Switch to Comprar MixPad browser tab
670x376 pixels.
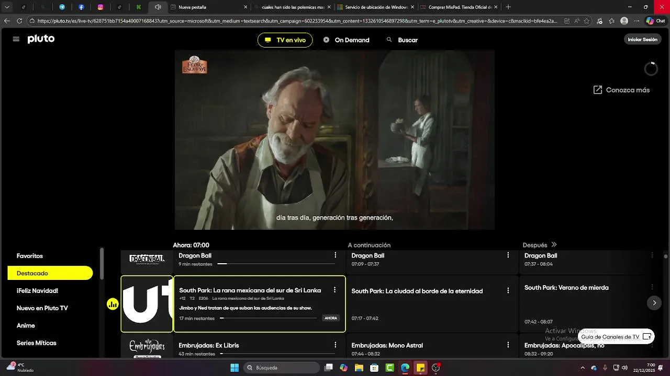(459, 7)
